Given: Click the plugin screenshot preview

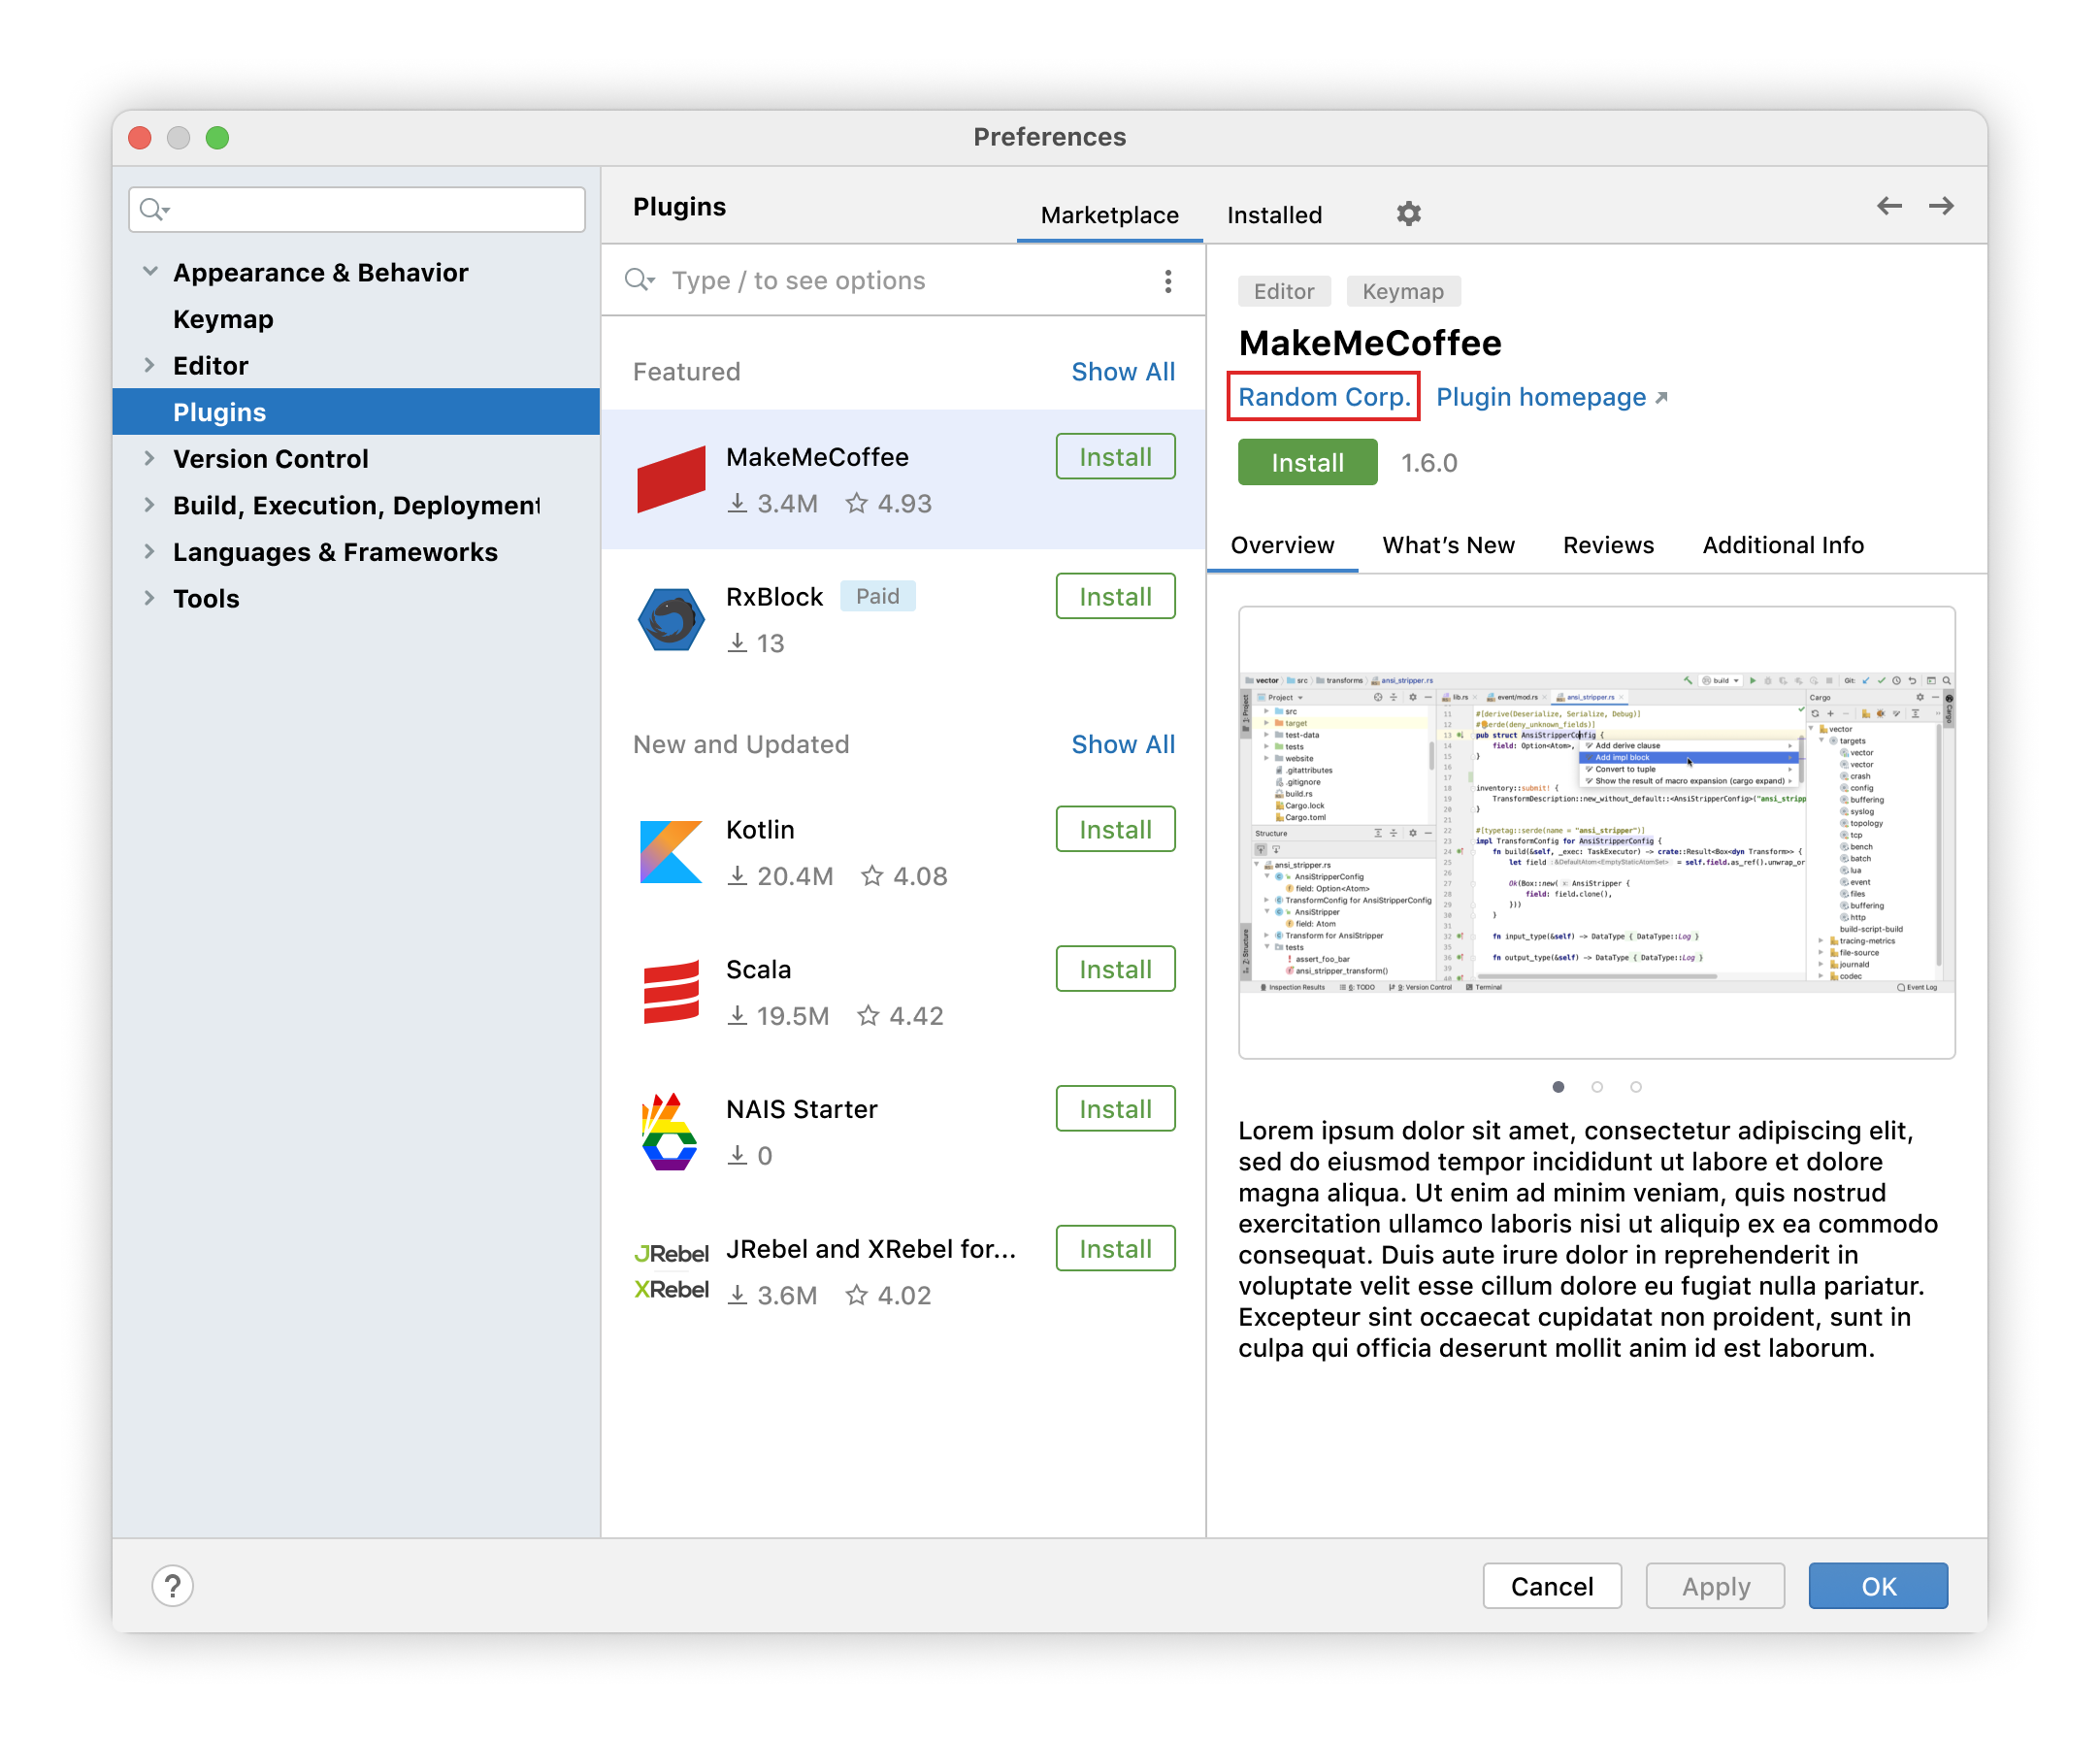Looking at the screenshot, I should [x=1596, y=832].
